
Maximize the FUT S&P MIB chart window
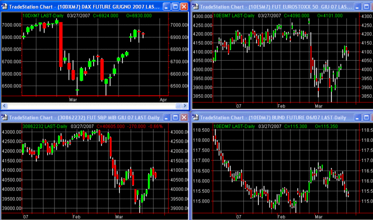(175, 118)
